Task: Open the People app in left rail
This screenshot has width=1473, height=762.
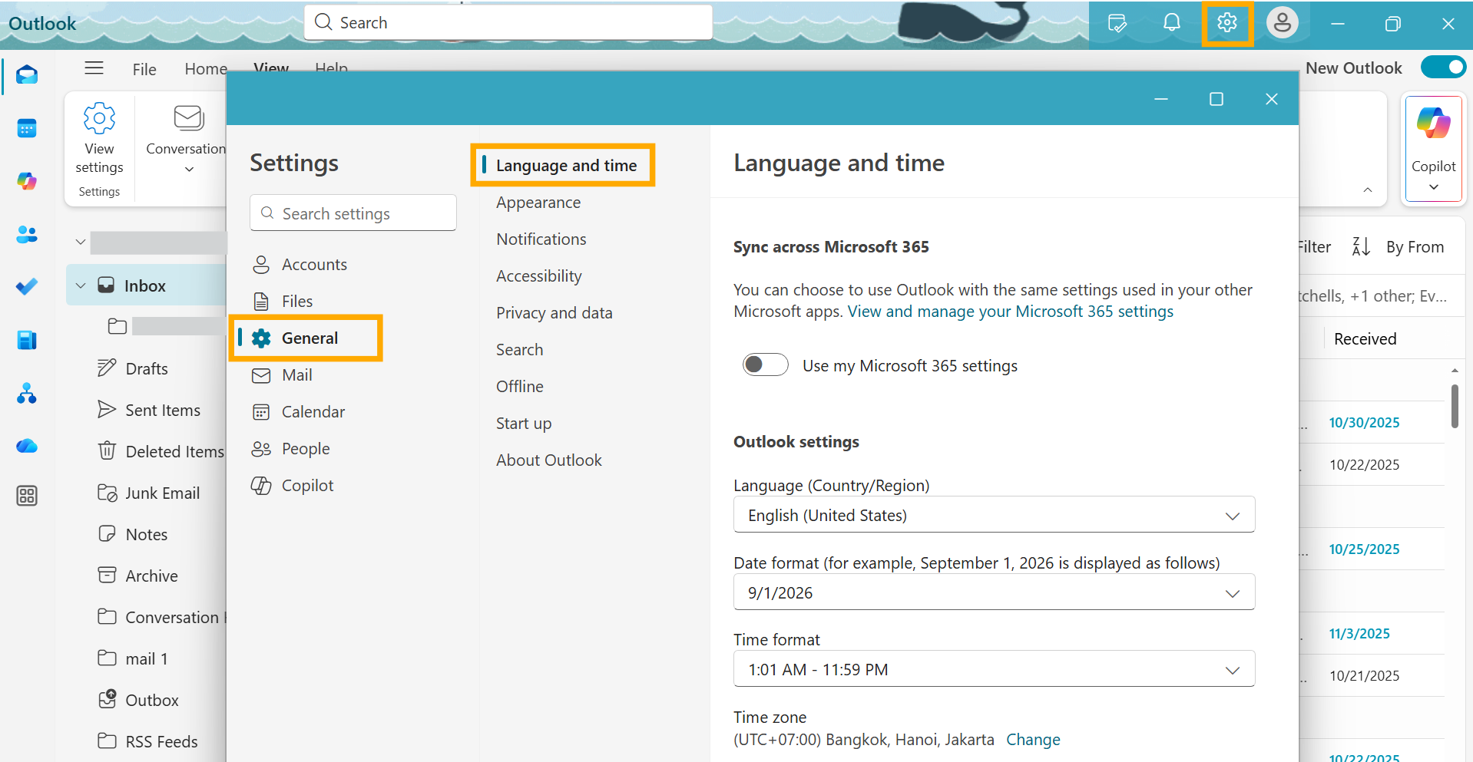Action: point(27,234)
